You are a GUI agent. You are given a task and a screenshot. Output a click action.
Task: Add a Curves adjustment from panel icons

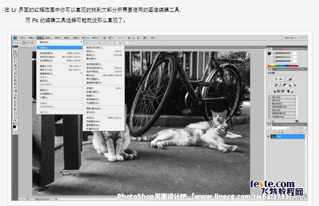coord(285,79)
